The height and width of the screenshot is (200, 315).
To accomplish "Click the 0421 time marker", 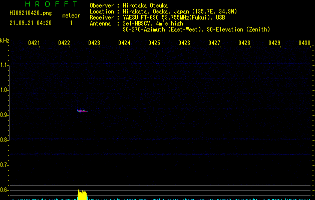I will pyautogui.click(x=34, y=43).
